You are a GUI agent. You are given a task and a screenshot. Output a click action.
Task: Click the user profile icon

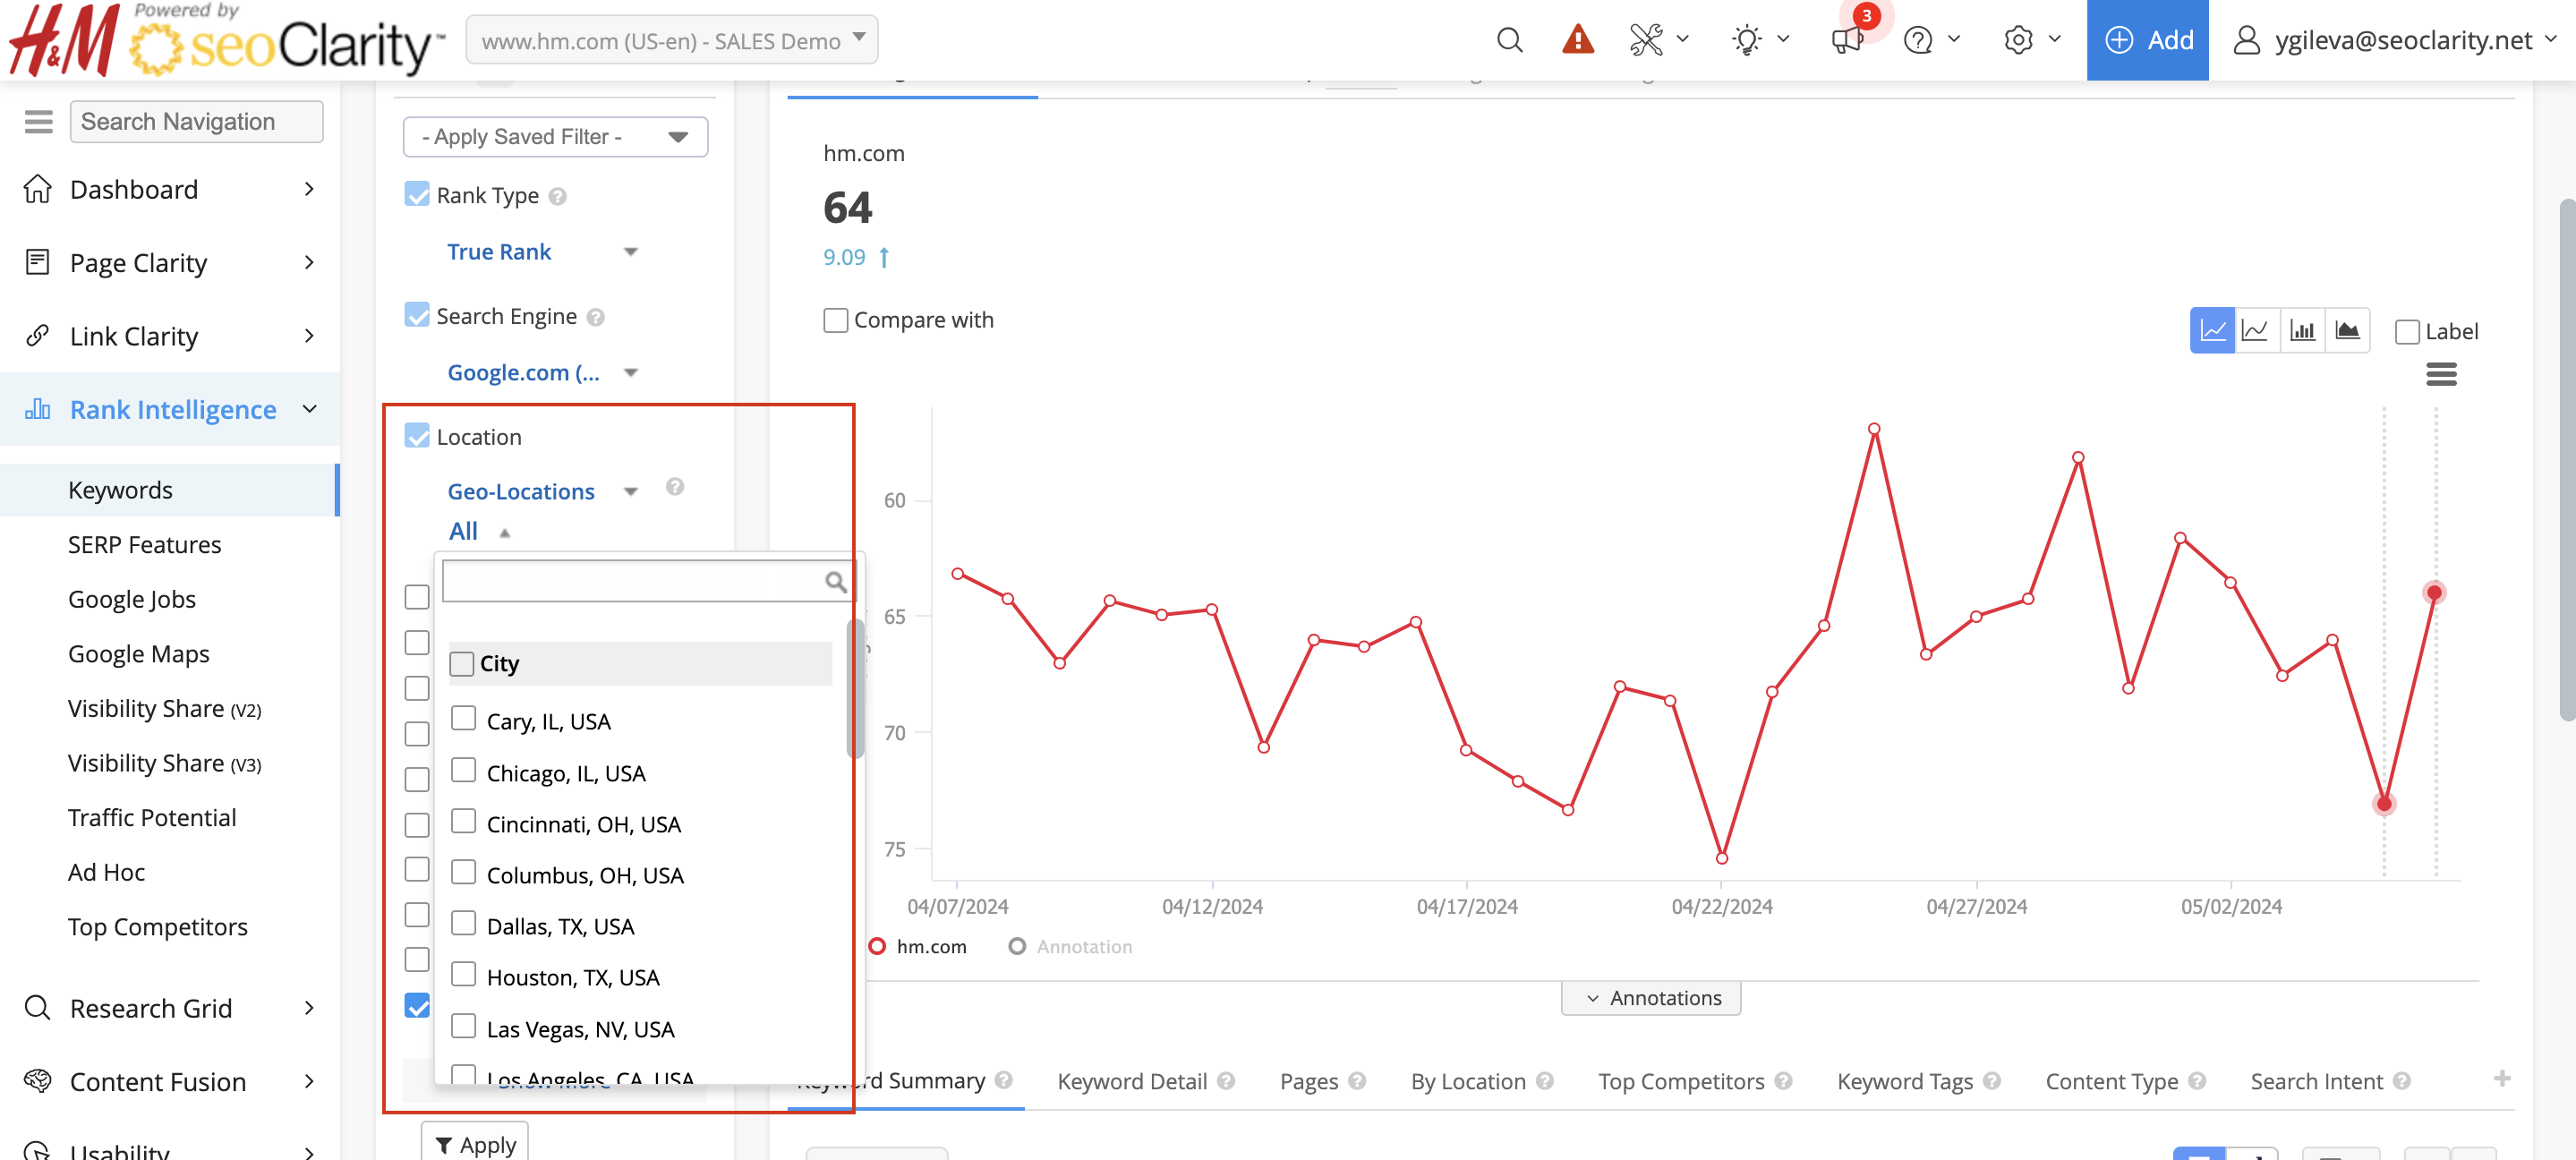click(2246, 40)
